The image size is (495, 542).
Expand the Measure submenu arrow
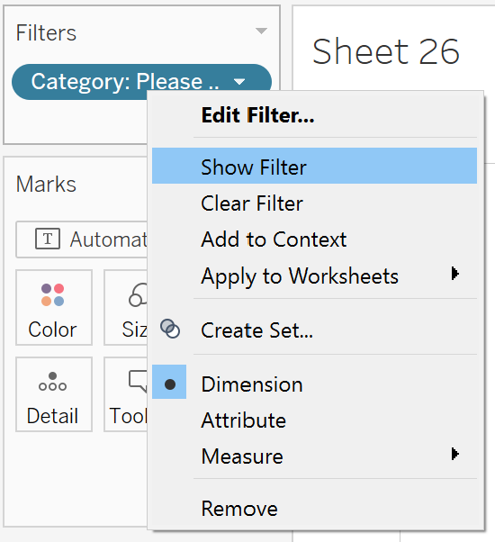coord(454,454)
